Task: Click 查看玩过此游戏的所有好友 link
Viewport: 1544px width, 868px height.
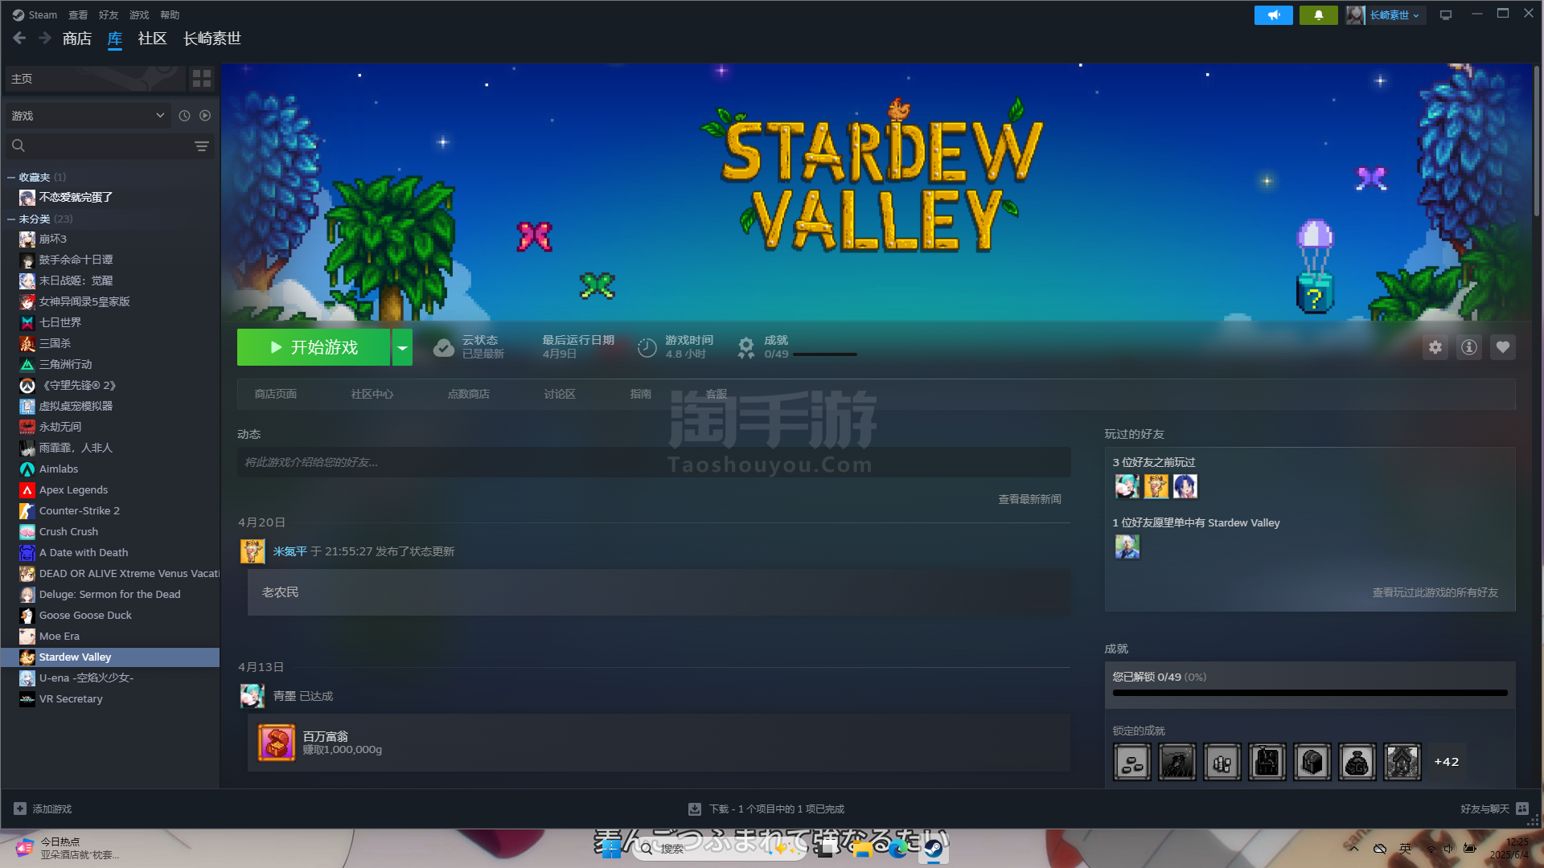Action: 1435,592
